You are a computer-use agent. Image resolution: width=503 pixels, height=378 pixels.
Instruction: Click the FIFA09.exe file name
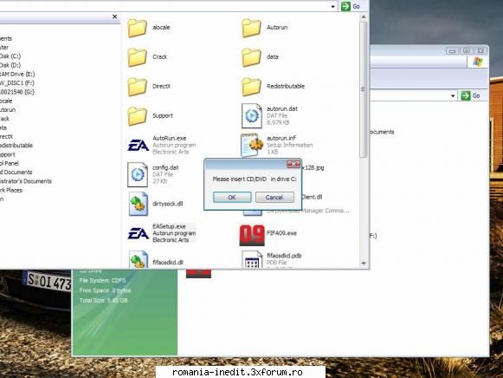pos(281,233)
